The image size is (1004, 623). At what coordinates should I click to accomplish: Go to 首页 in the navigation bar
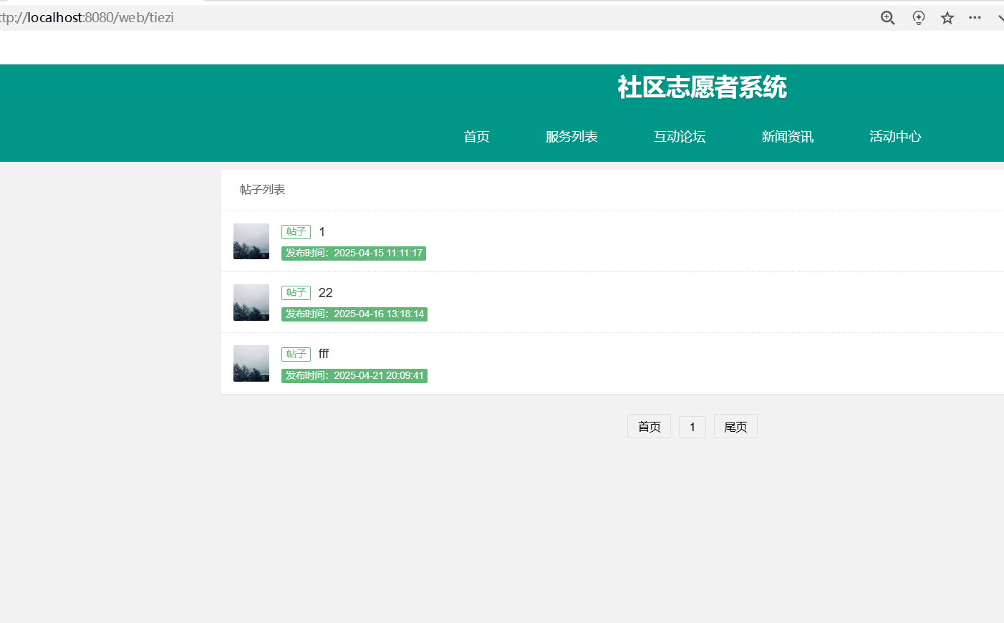pyautogui.click(x=476, y=137)
